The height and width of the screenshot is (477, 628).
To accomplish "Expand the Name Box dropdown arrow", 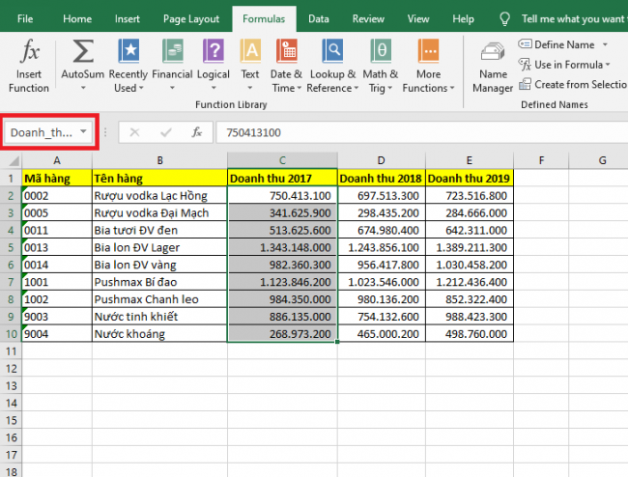I will 85,132.
